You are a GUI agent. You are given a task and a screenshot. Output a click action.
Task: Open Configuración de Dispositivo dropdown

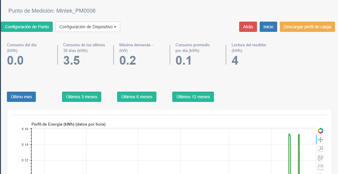(88, 27)
